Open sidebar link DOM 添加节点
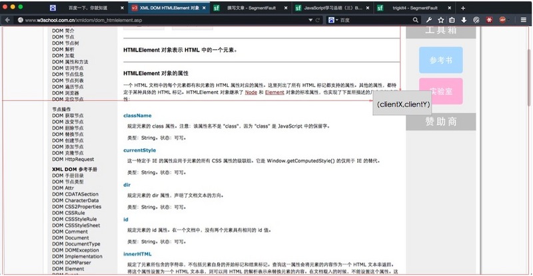Viewport: 533px width, 276px height. pos(68,147)
